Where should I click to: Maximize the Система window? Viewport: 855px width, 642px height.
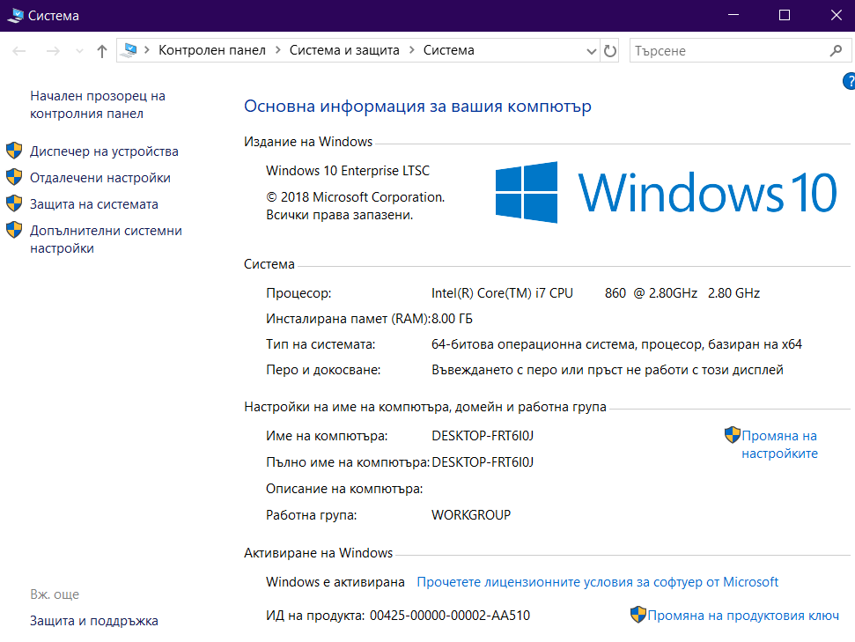[785, 15]
